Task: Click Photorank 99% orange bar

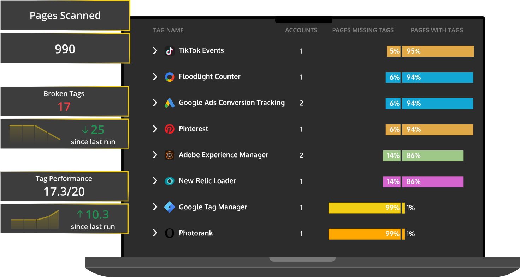Action: [x=365, y=234]
